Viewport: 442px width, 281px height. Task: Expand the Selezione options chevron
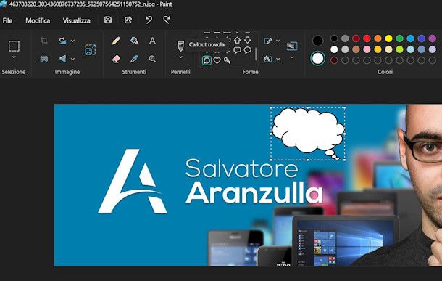click(x=14, y=57)
